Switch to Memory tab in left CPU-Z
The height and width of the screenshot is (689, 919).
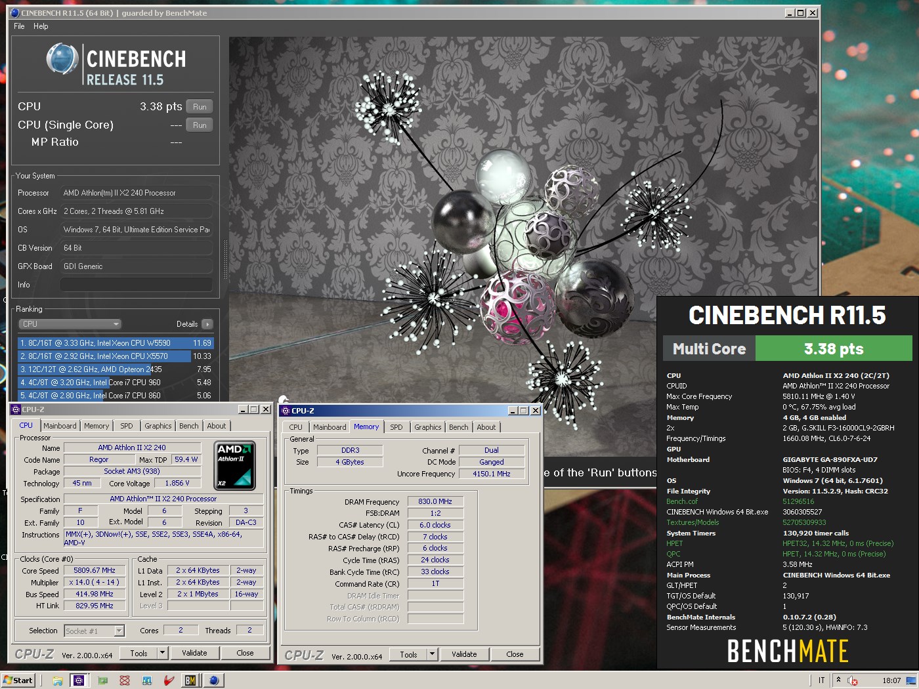(x=96, y=426)
